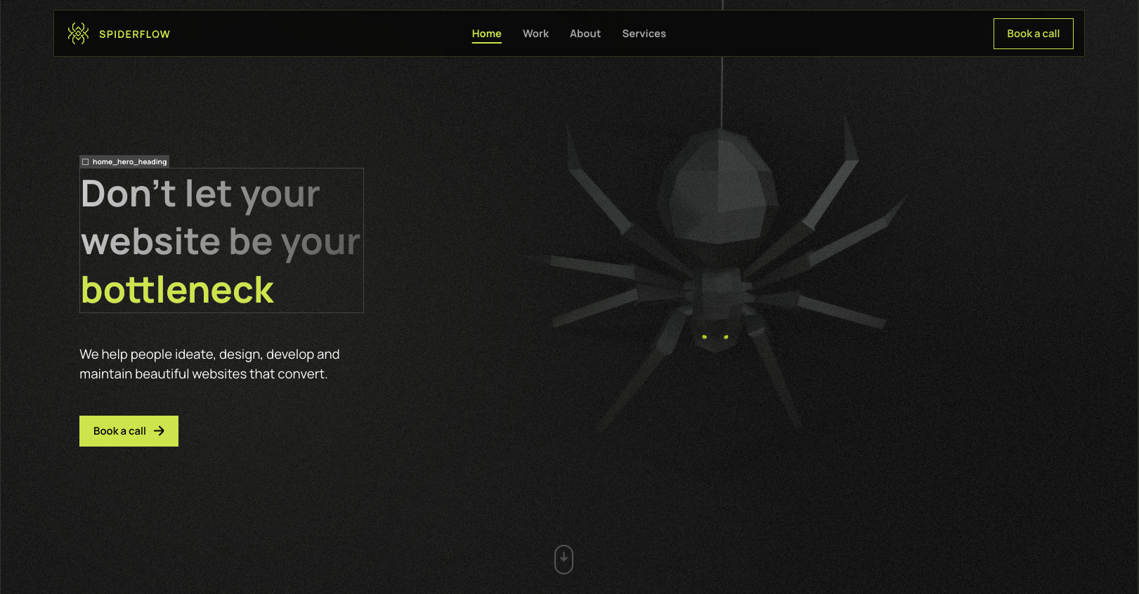Click the green Book a call hero button
The height and width of the screenshot is (594, 1139).
click(121, 431)
